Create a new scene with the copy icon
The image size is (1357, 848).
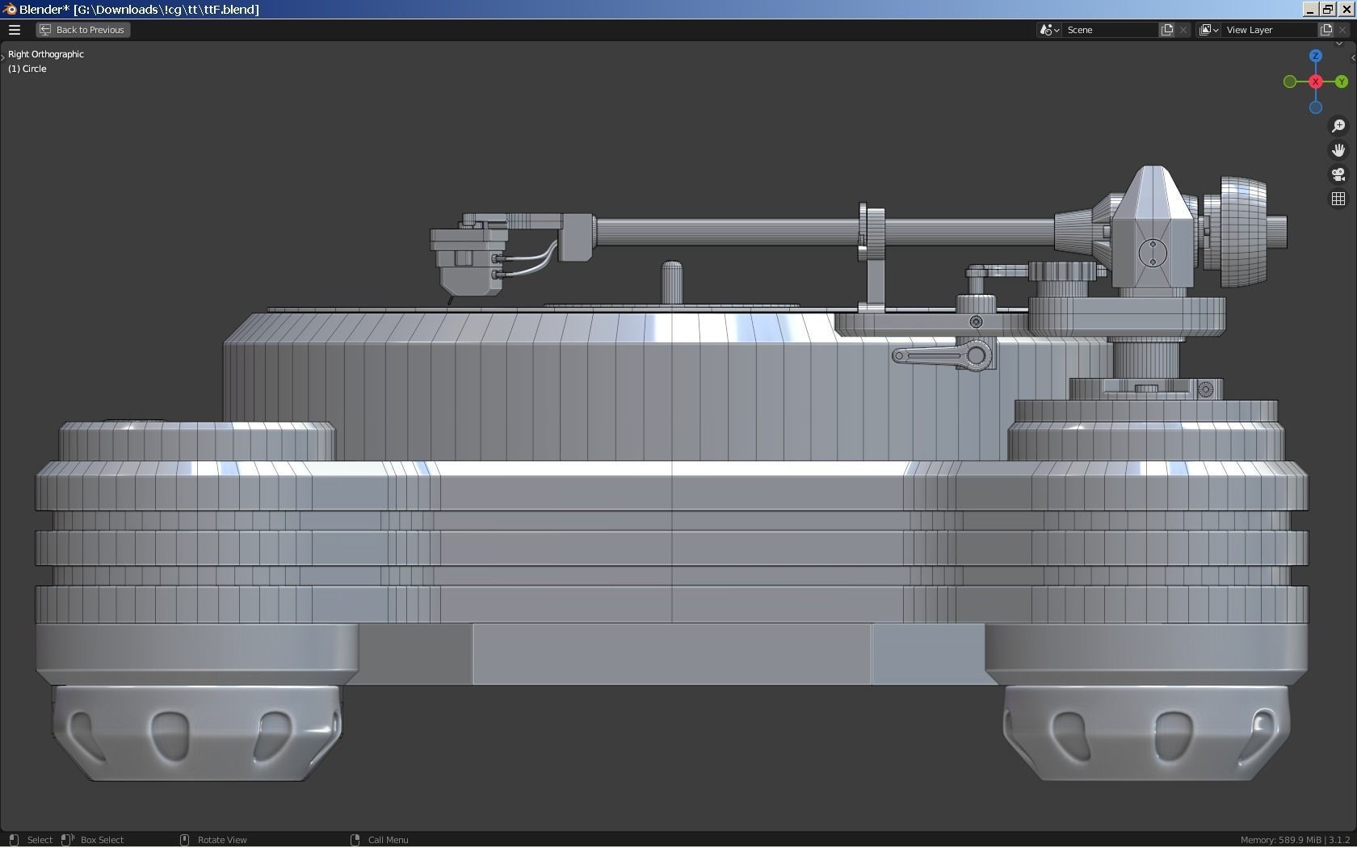[x=1167, y=30]
